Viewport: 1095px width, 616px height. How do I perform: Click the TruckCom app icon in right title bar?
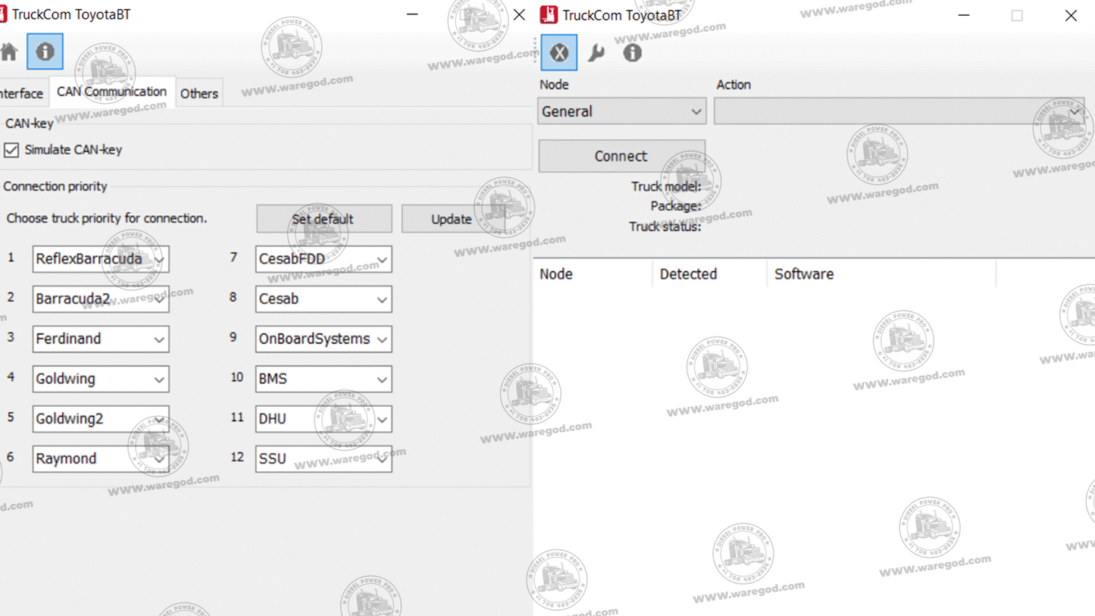(549, 14)
